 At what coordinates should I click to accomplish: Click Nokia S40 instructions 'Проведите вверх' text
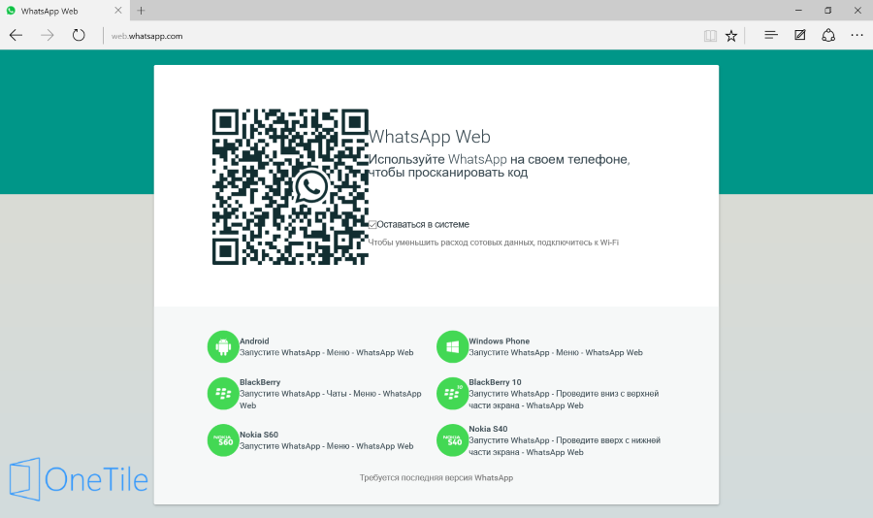click(x=565, y=446)
